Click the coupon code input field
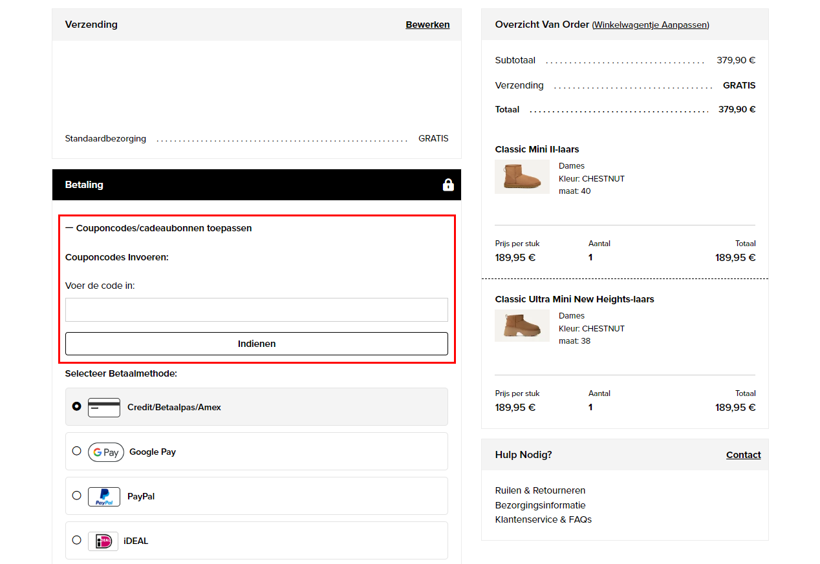The image size is (820, 564). point(256,310)
